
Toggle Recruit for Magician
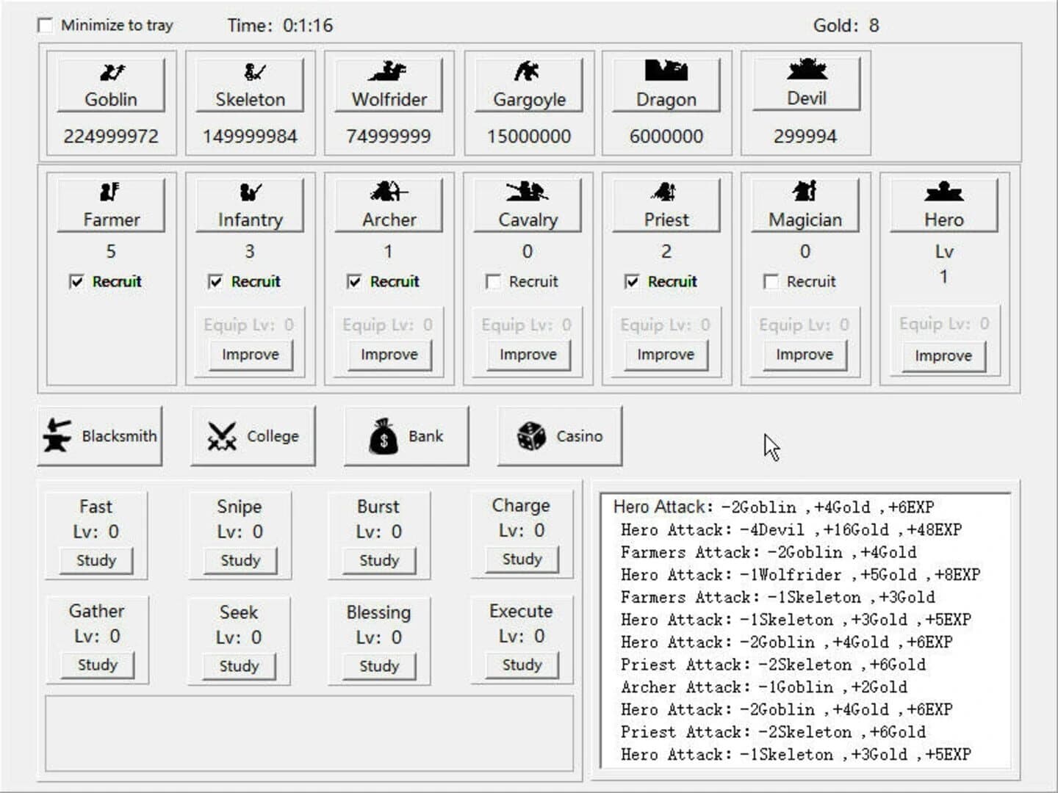[x=771, y=281]
